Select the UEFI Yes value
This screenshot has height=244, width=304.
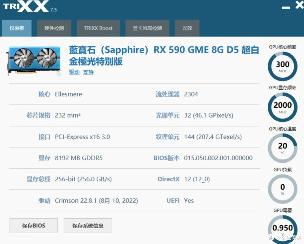tap(189, 201)
